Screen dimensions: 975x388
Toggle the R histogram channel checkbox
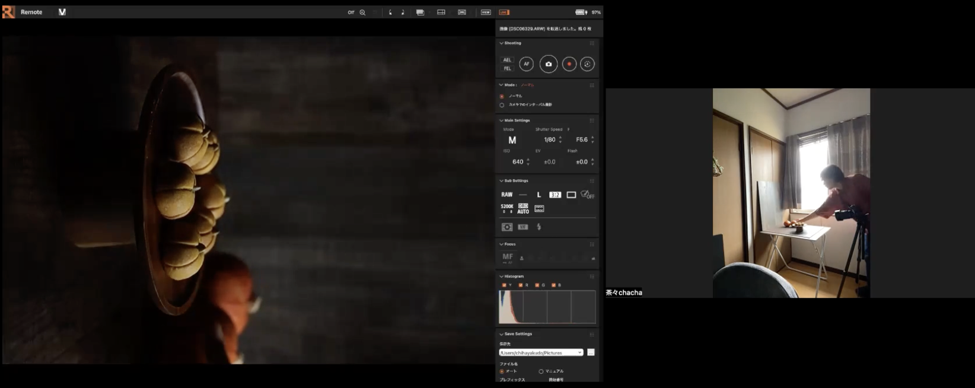point(521,285)
